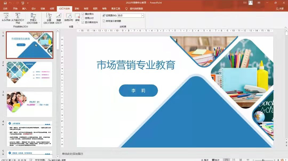This screenshot has width=288, height=161.
Task: Expand the quick access toolbar customize arrow
Action: pyautogui.click(x=28, y=3)
